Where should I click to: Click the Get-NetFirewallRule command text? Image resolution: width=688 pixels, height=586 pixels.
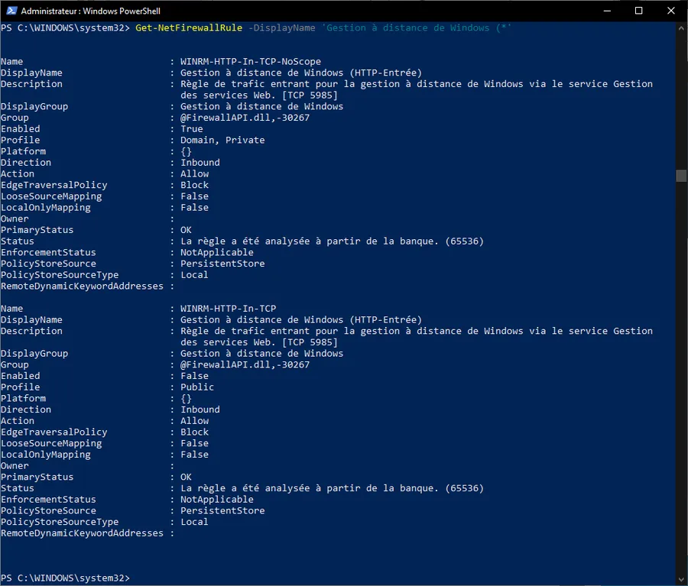pos(189,28)
